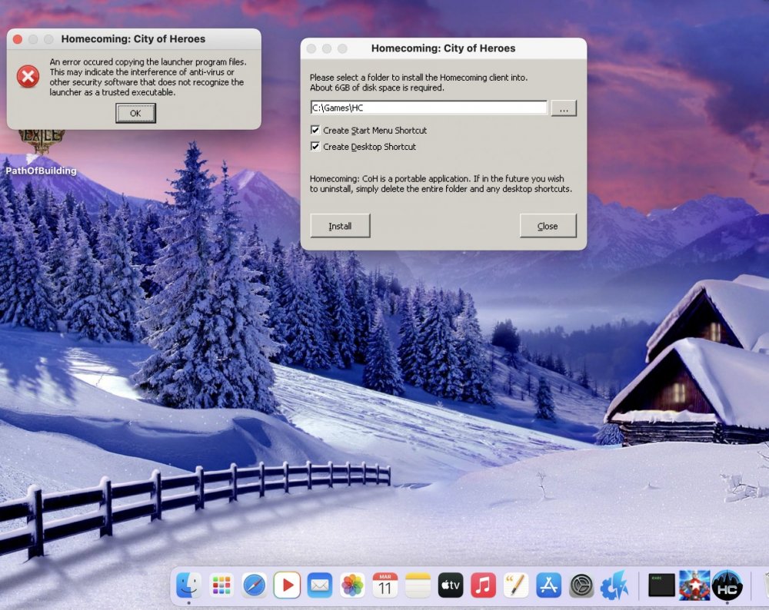Viewport: 769px width, 610px height.
Task: Open the Terminal exec icon in dock
Action: click(x=661, y=585)
